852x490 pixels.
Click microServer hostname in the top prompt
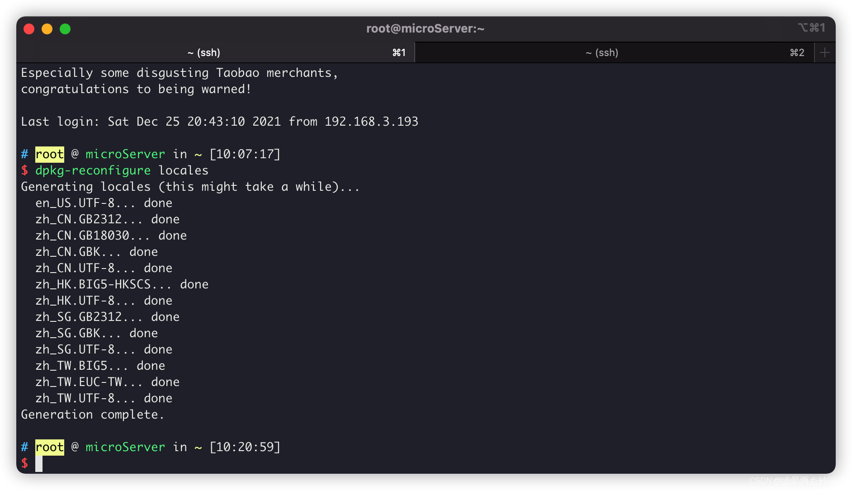click(x=125, y=154)
